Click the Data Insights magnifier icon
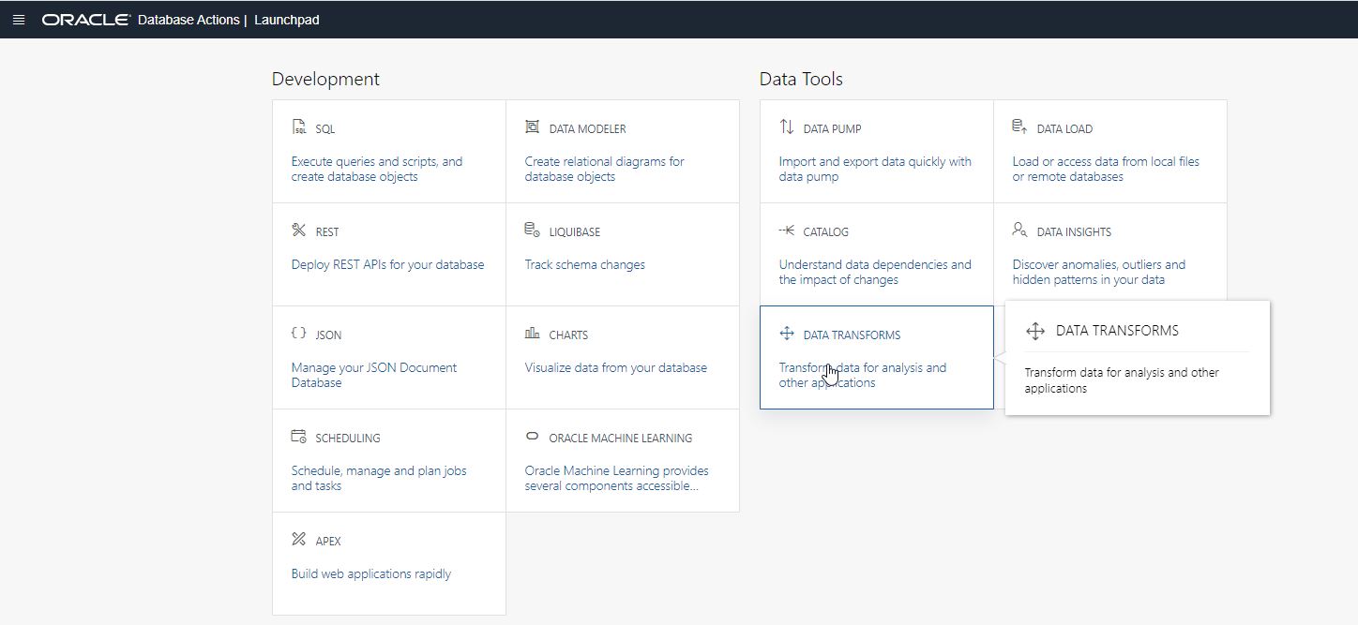 coord(1019,231)
